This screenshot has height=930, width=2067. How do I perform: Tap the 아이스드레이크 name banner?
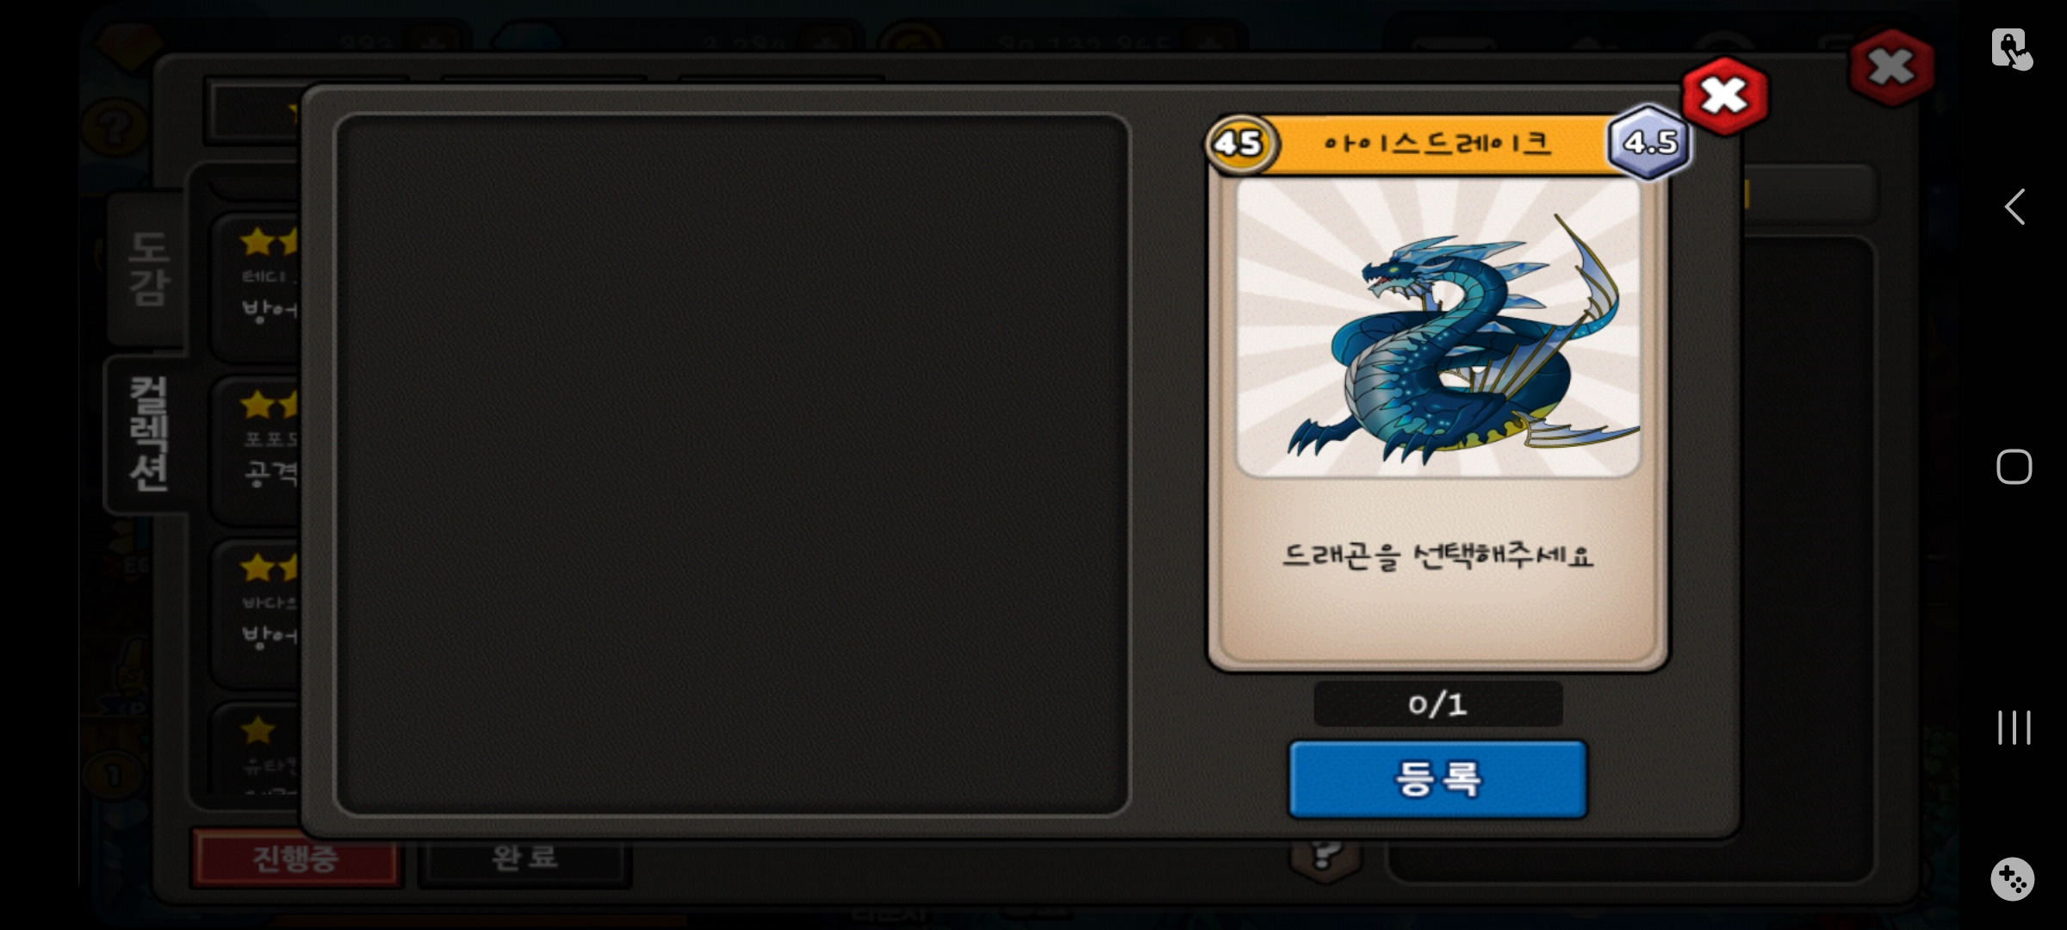1437,143
